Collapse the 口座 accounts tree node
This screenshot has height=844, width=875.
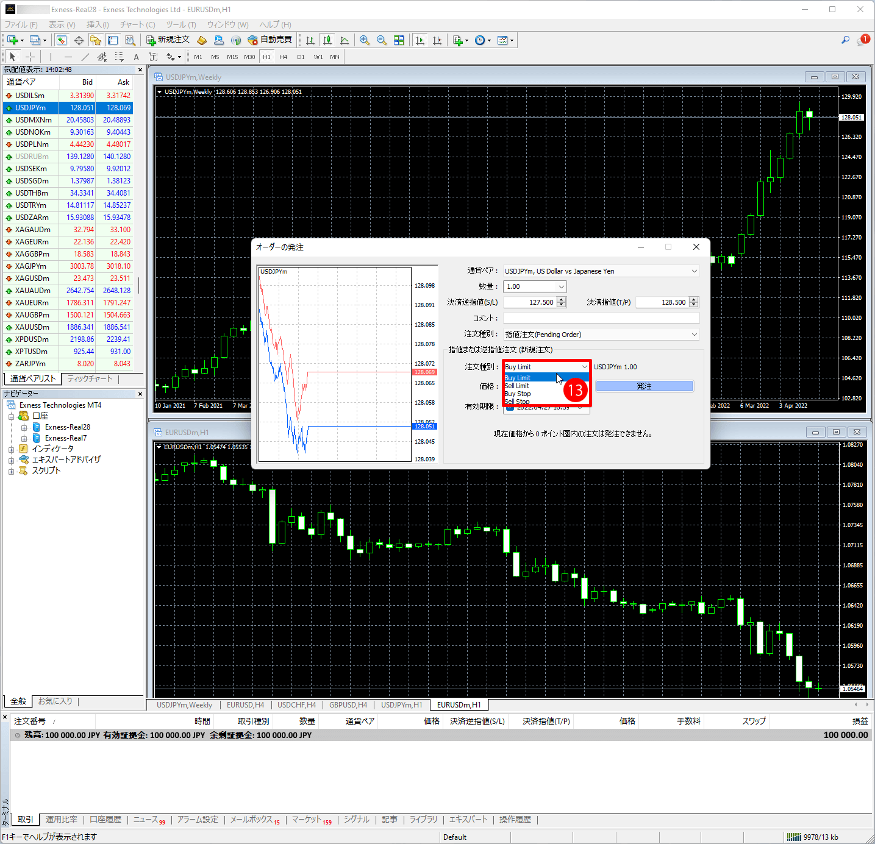point(11,416)
